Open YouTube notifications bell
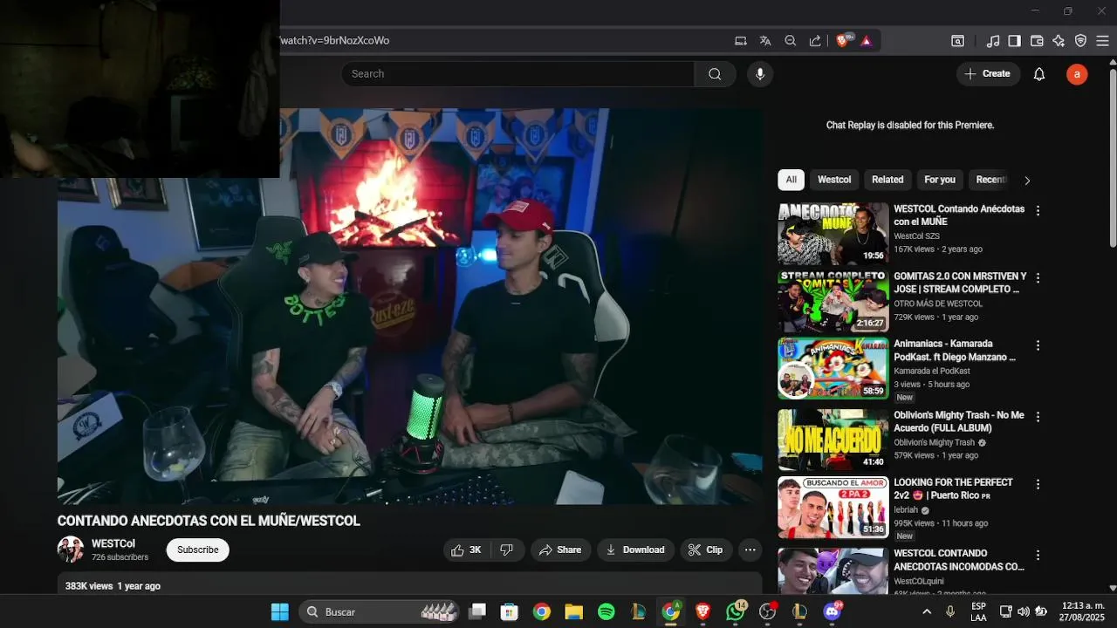 click(1039, 74)
